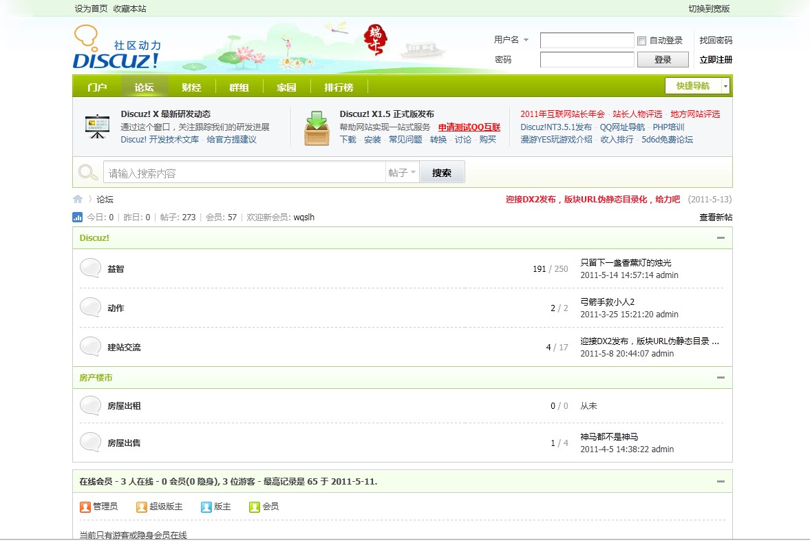Screen dimensions: 810x541
Task: Click the search content input field
Action: pos(244,173)
